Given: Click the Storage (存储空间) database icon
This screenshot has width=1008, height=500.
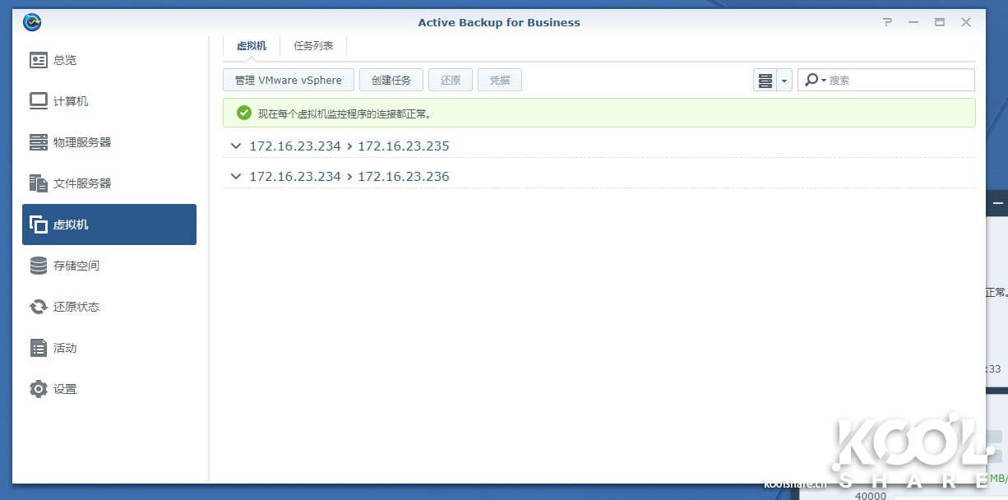Looking at the screenshot, I should 39,266.
